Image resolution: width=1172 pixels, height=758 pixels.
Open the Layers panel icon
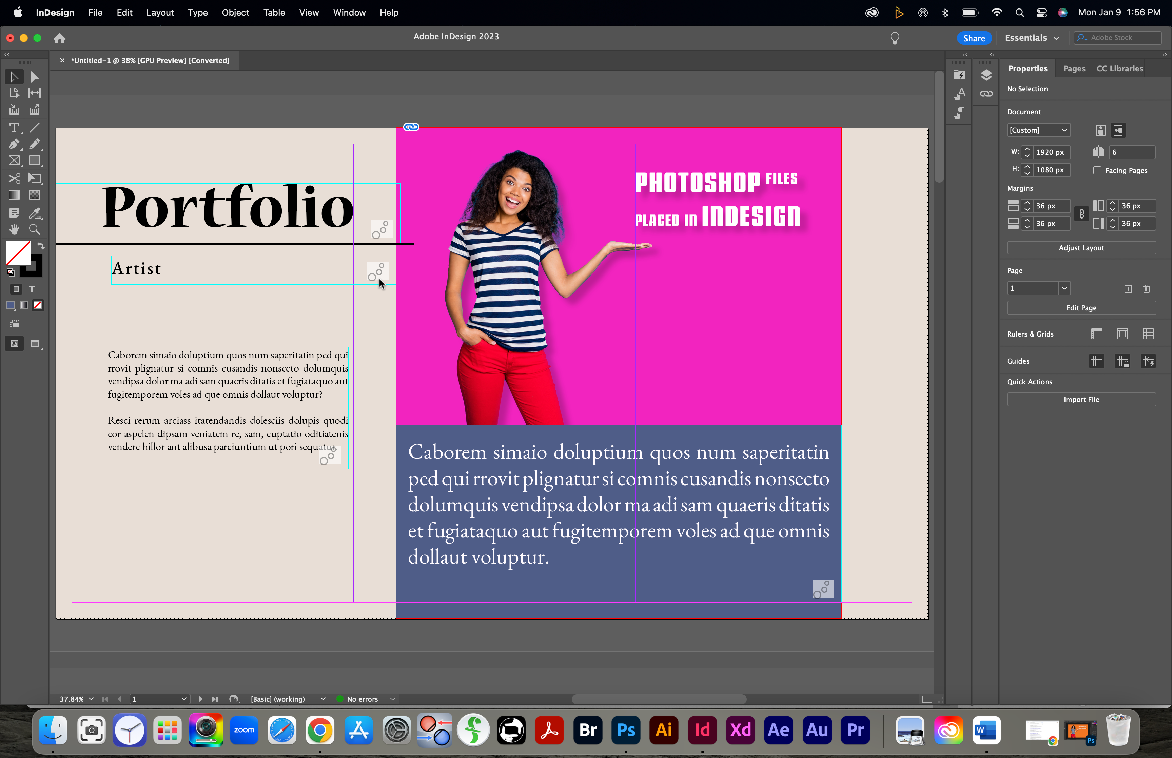[986, 75]
